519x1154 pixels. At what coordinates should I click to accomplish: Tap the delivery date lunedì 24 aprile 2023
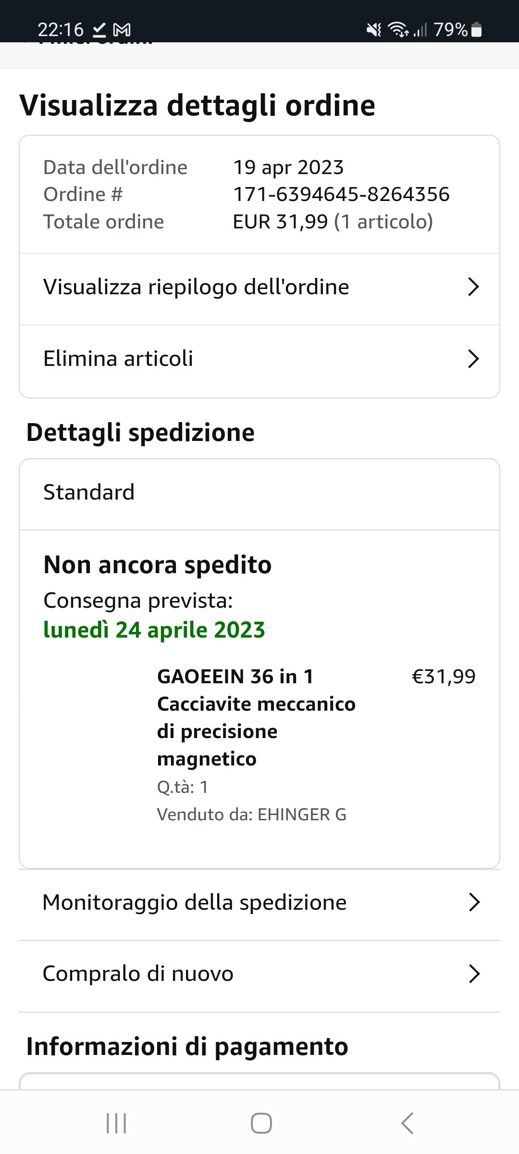click(x=154, y=630)
